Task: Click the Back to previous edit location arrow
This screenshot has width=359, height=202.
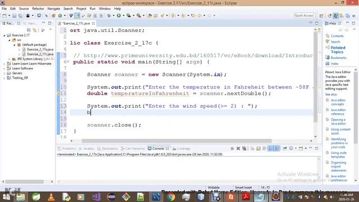Action: click(x=200, y=16)
